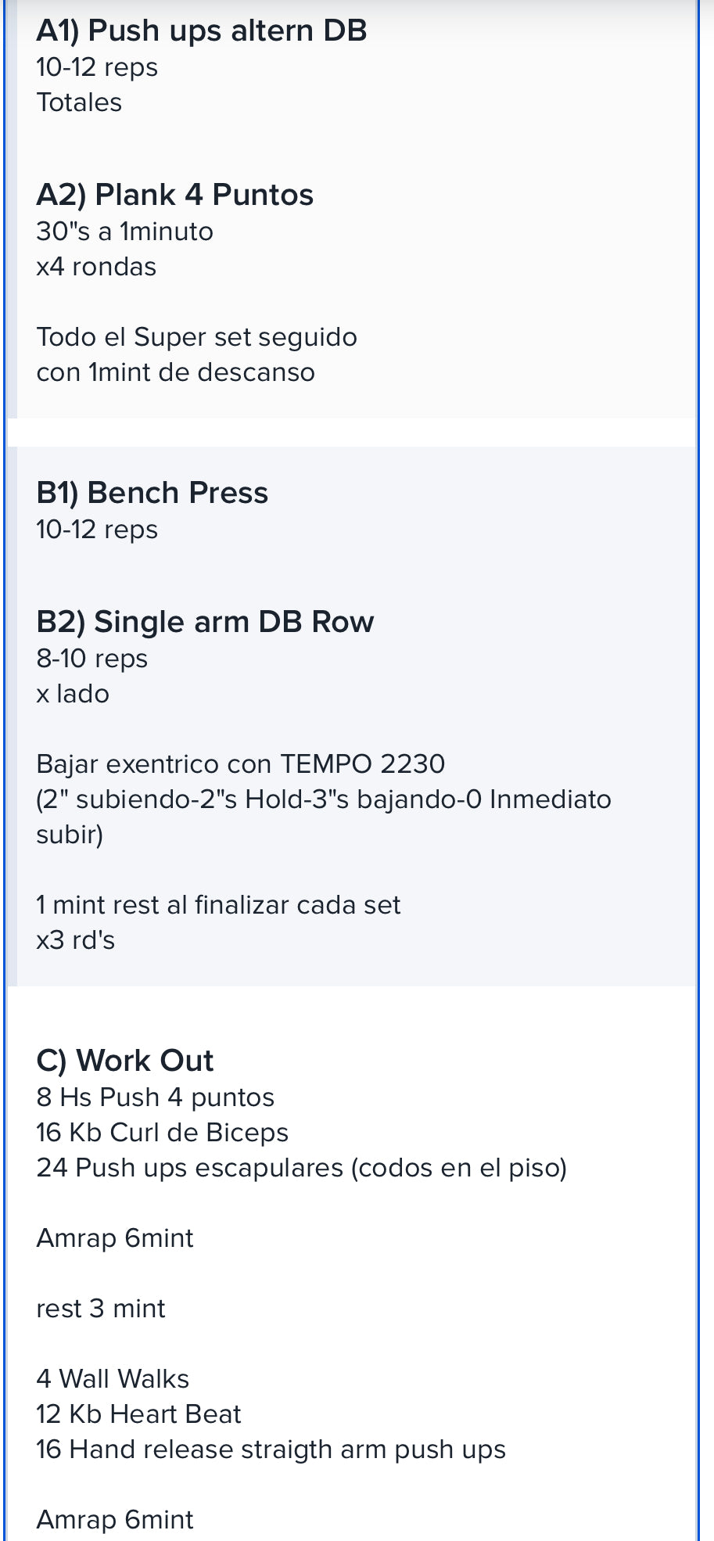Tap the x4 rondas text

click(x=96, y=267)
